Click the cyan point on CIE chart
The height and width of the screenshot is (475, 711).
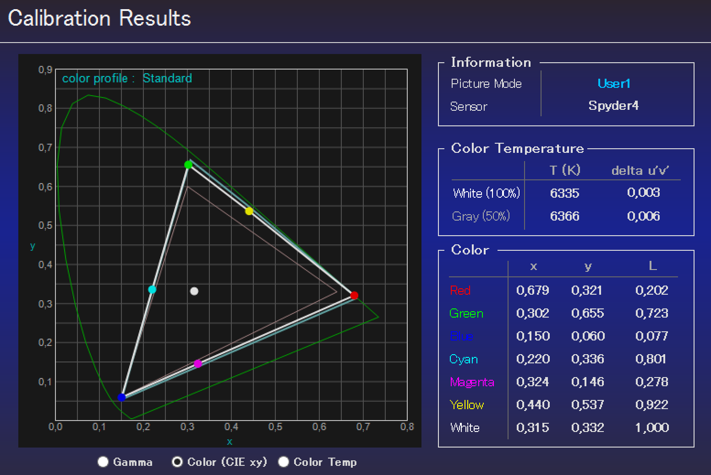pos(152,289)
